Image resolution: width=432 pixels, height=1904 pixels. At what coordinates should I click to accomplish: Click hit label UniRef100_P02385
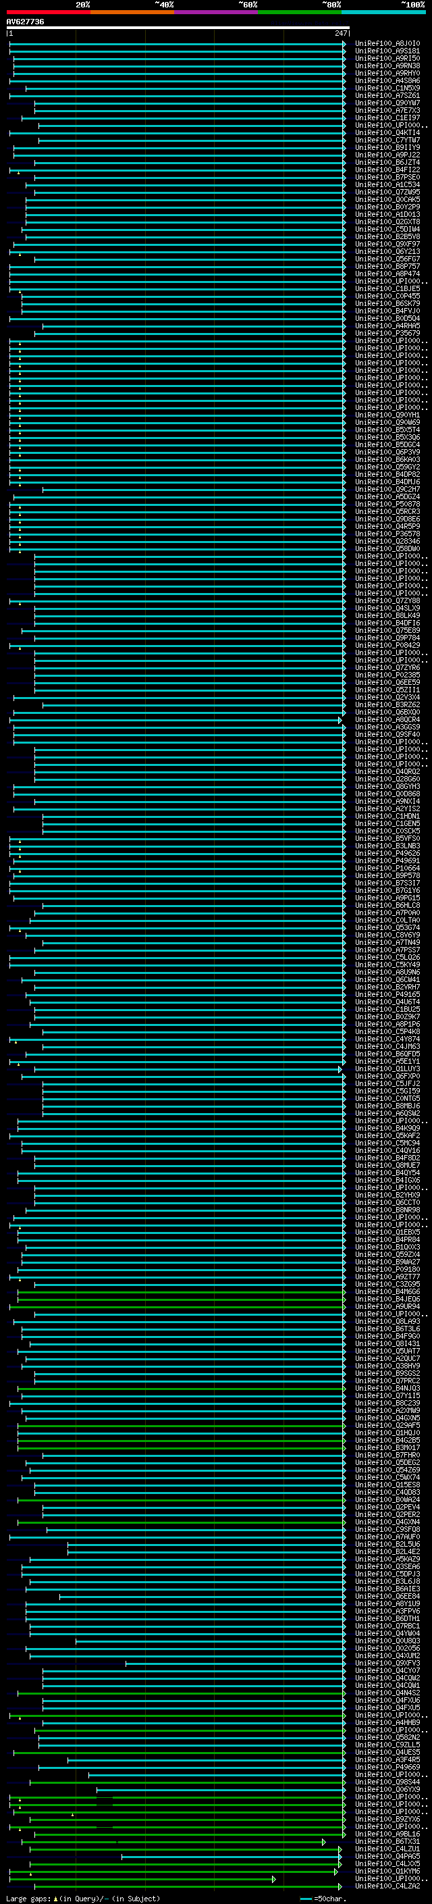pos(387,675)
